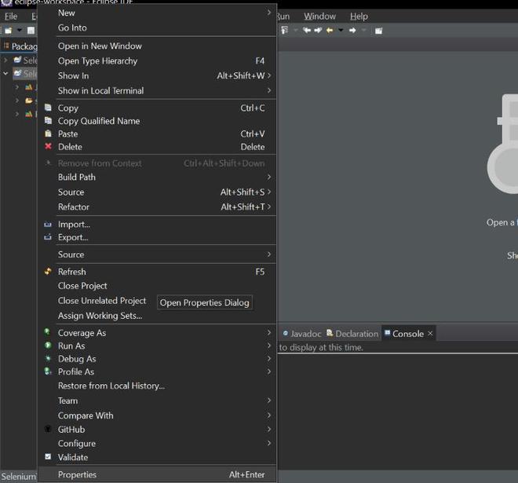Switch to the Declaration tab
Image resolution: width=518 pixels, height=483 pixels.
click(x=356, y=334)
